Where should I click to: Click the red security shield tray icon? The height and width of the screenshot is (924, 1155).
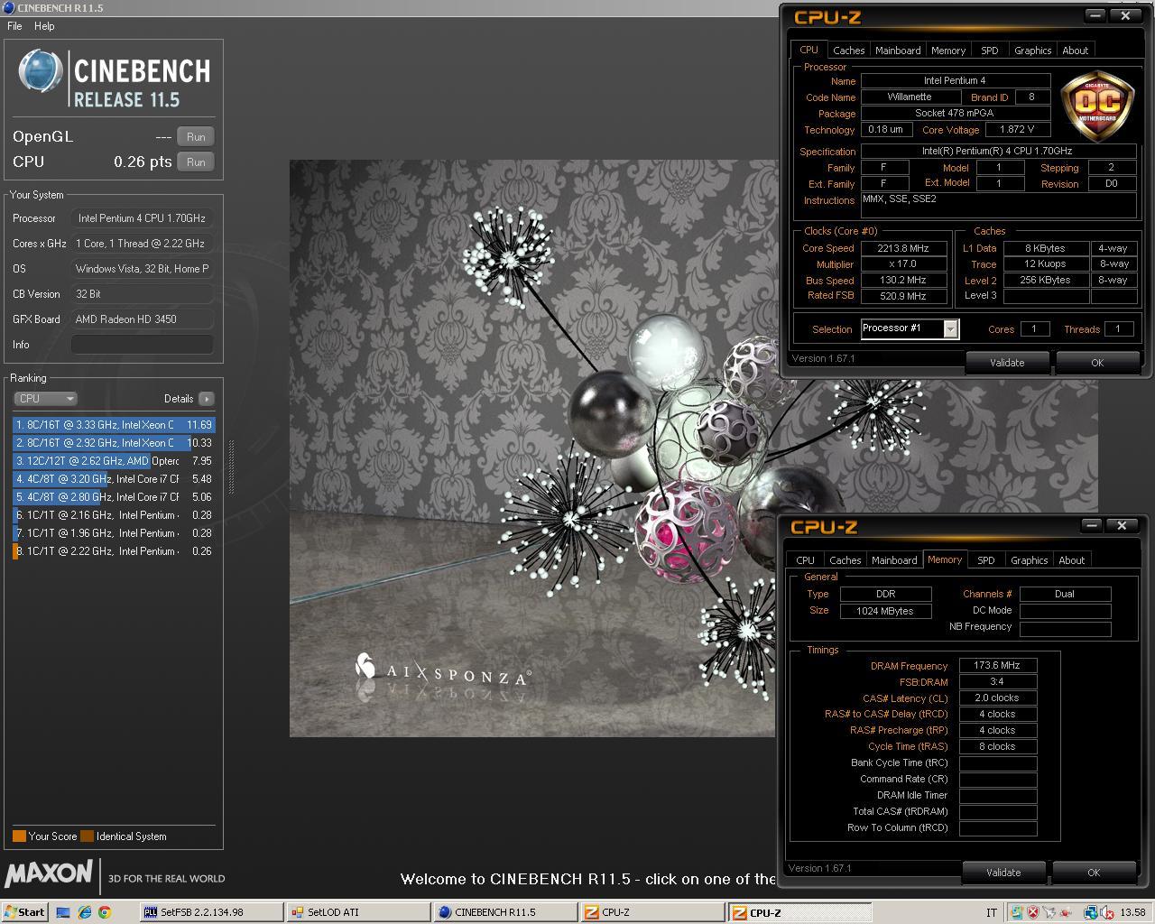click(1033, 912)
